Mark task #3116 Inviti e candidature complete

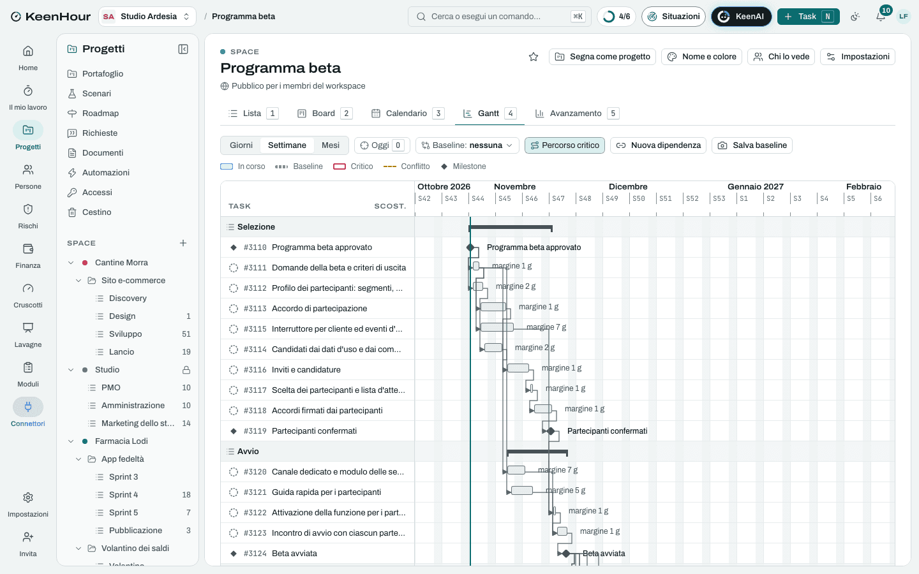(x=234, y=370)
